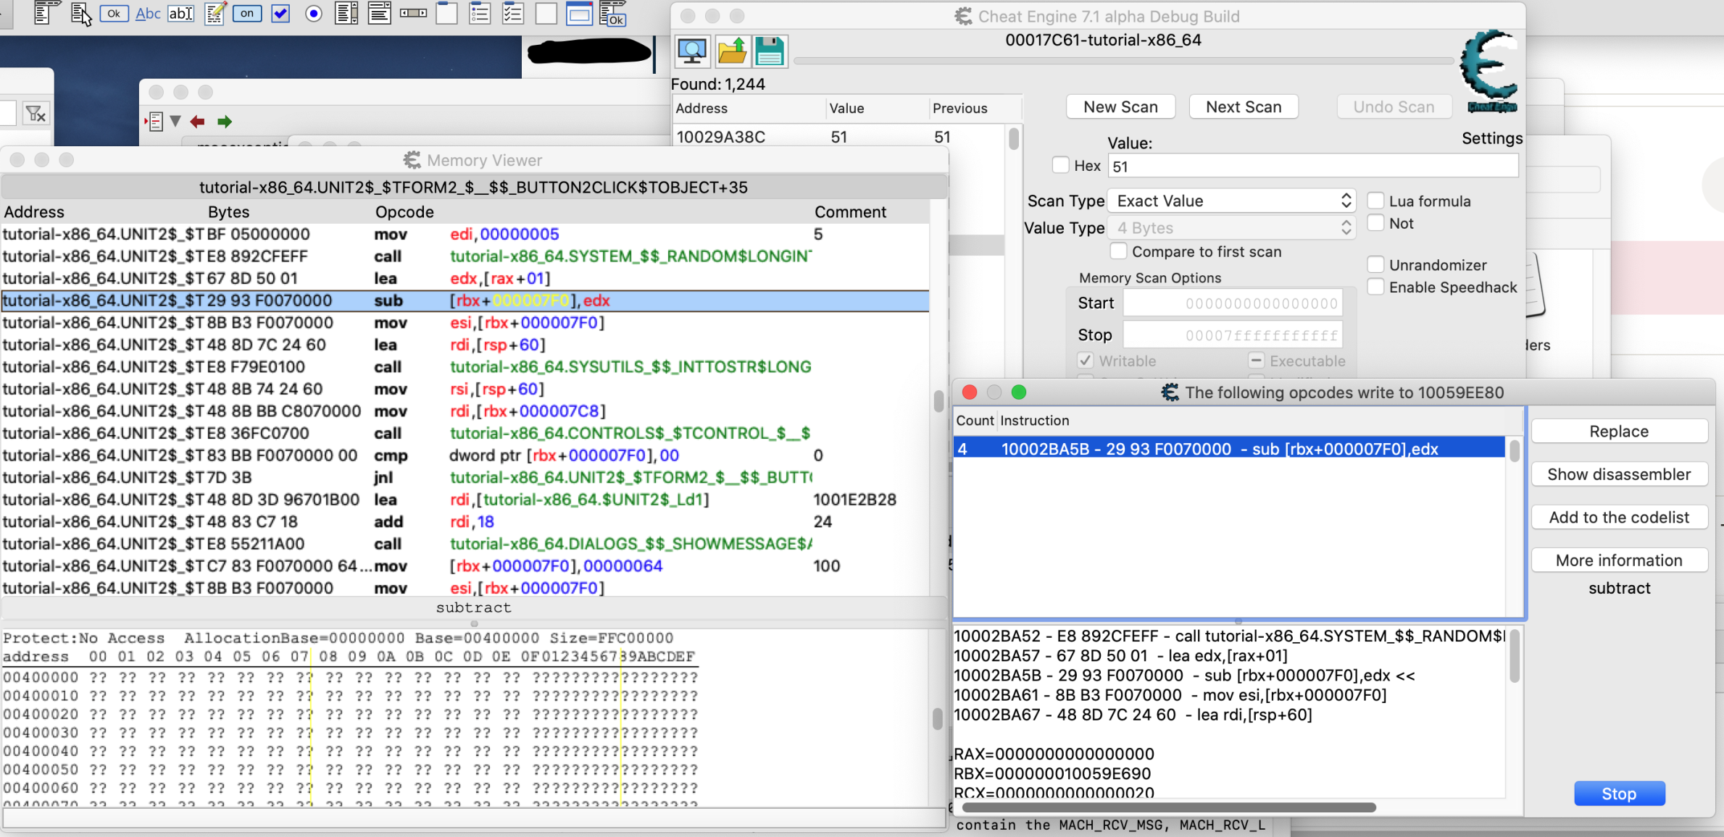
Task: Open the Scan Type dropdown
Action: coord(1232,201)
